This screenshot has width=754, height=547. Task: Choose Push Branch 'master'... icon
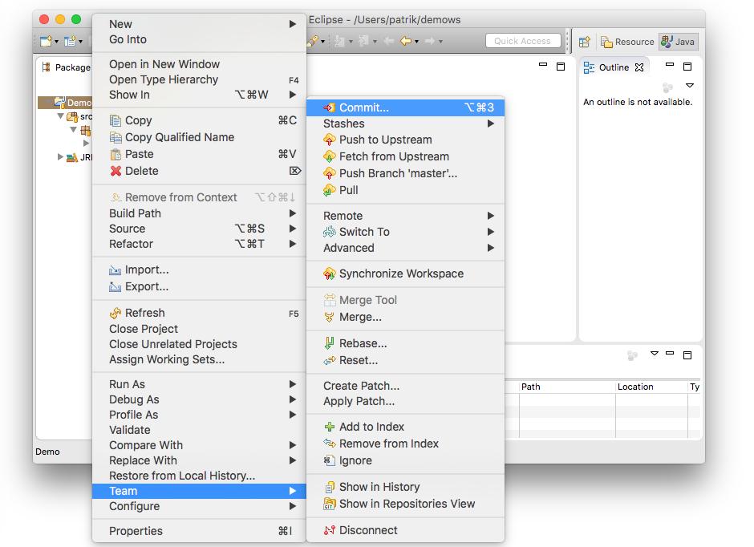(330, 173)
